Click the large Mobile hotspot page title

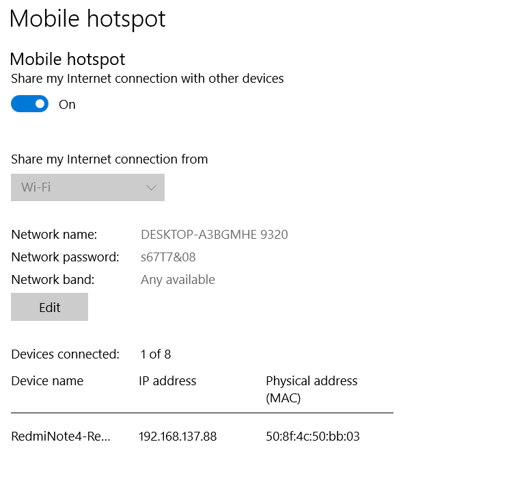pyautogui.click(x=87, y=18)
